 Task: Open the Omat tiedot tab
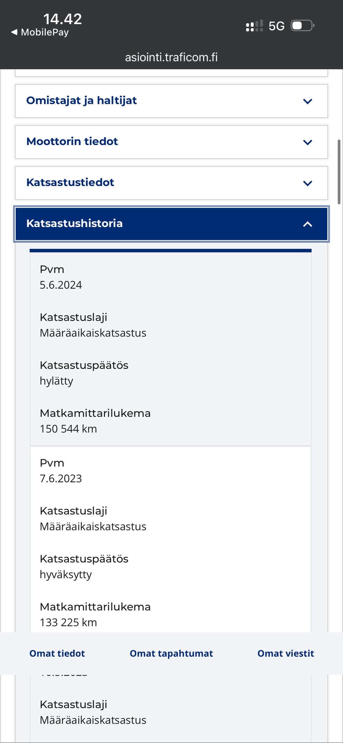tap(57, 653)
